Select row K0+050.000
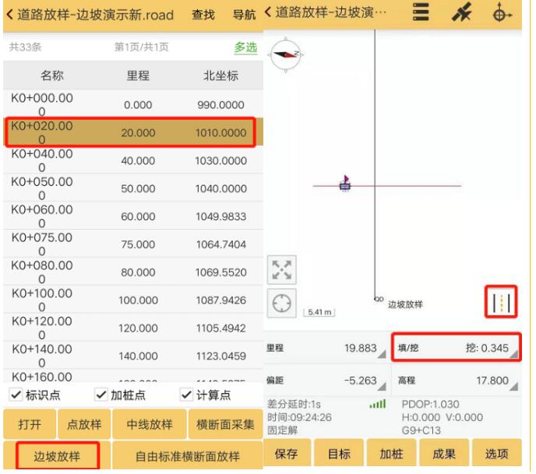 [133, 188]
